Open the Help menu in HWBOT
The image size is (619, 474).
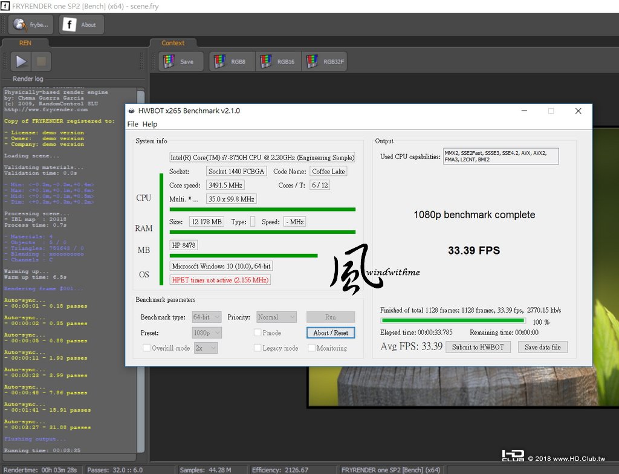pyautogui.click(x=150, y=124)
